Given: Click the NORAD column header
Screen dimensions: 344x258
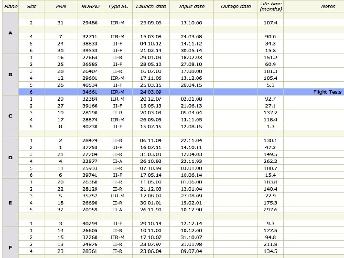Looking at the screenshot, I should click(90, 6).
